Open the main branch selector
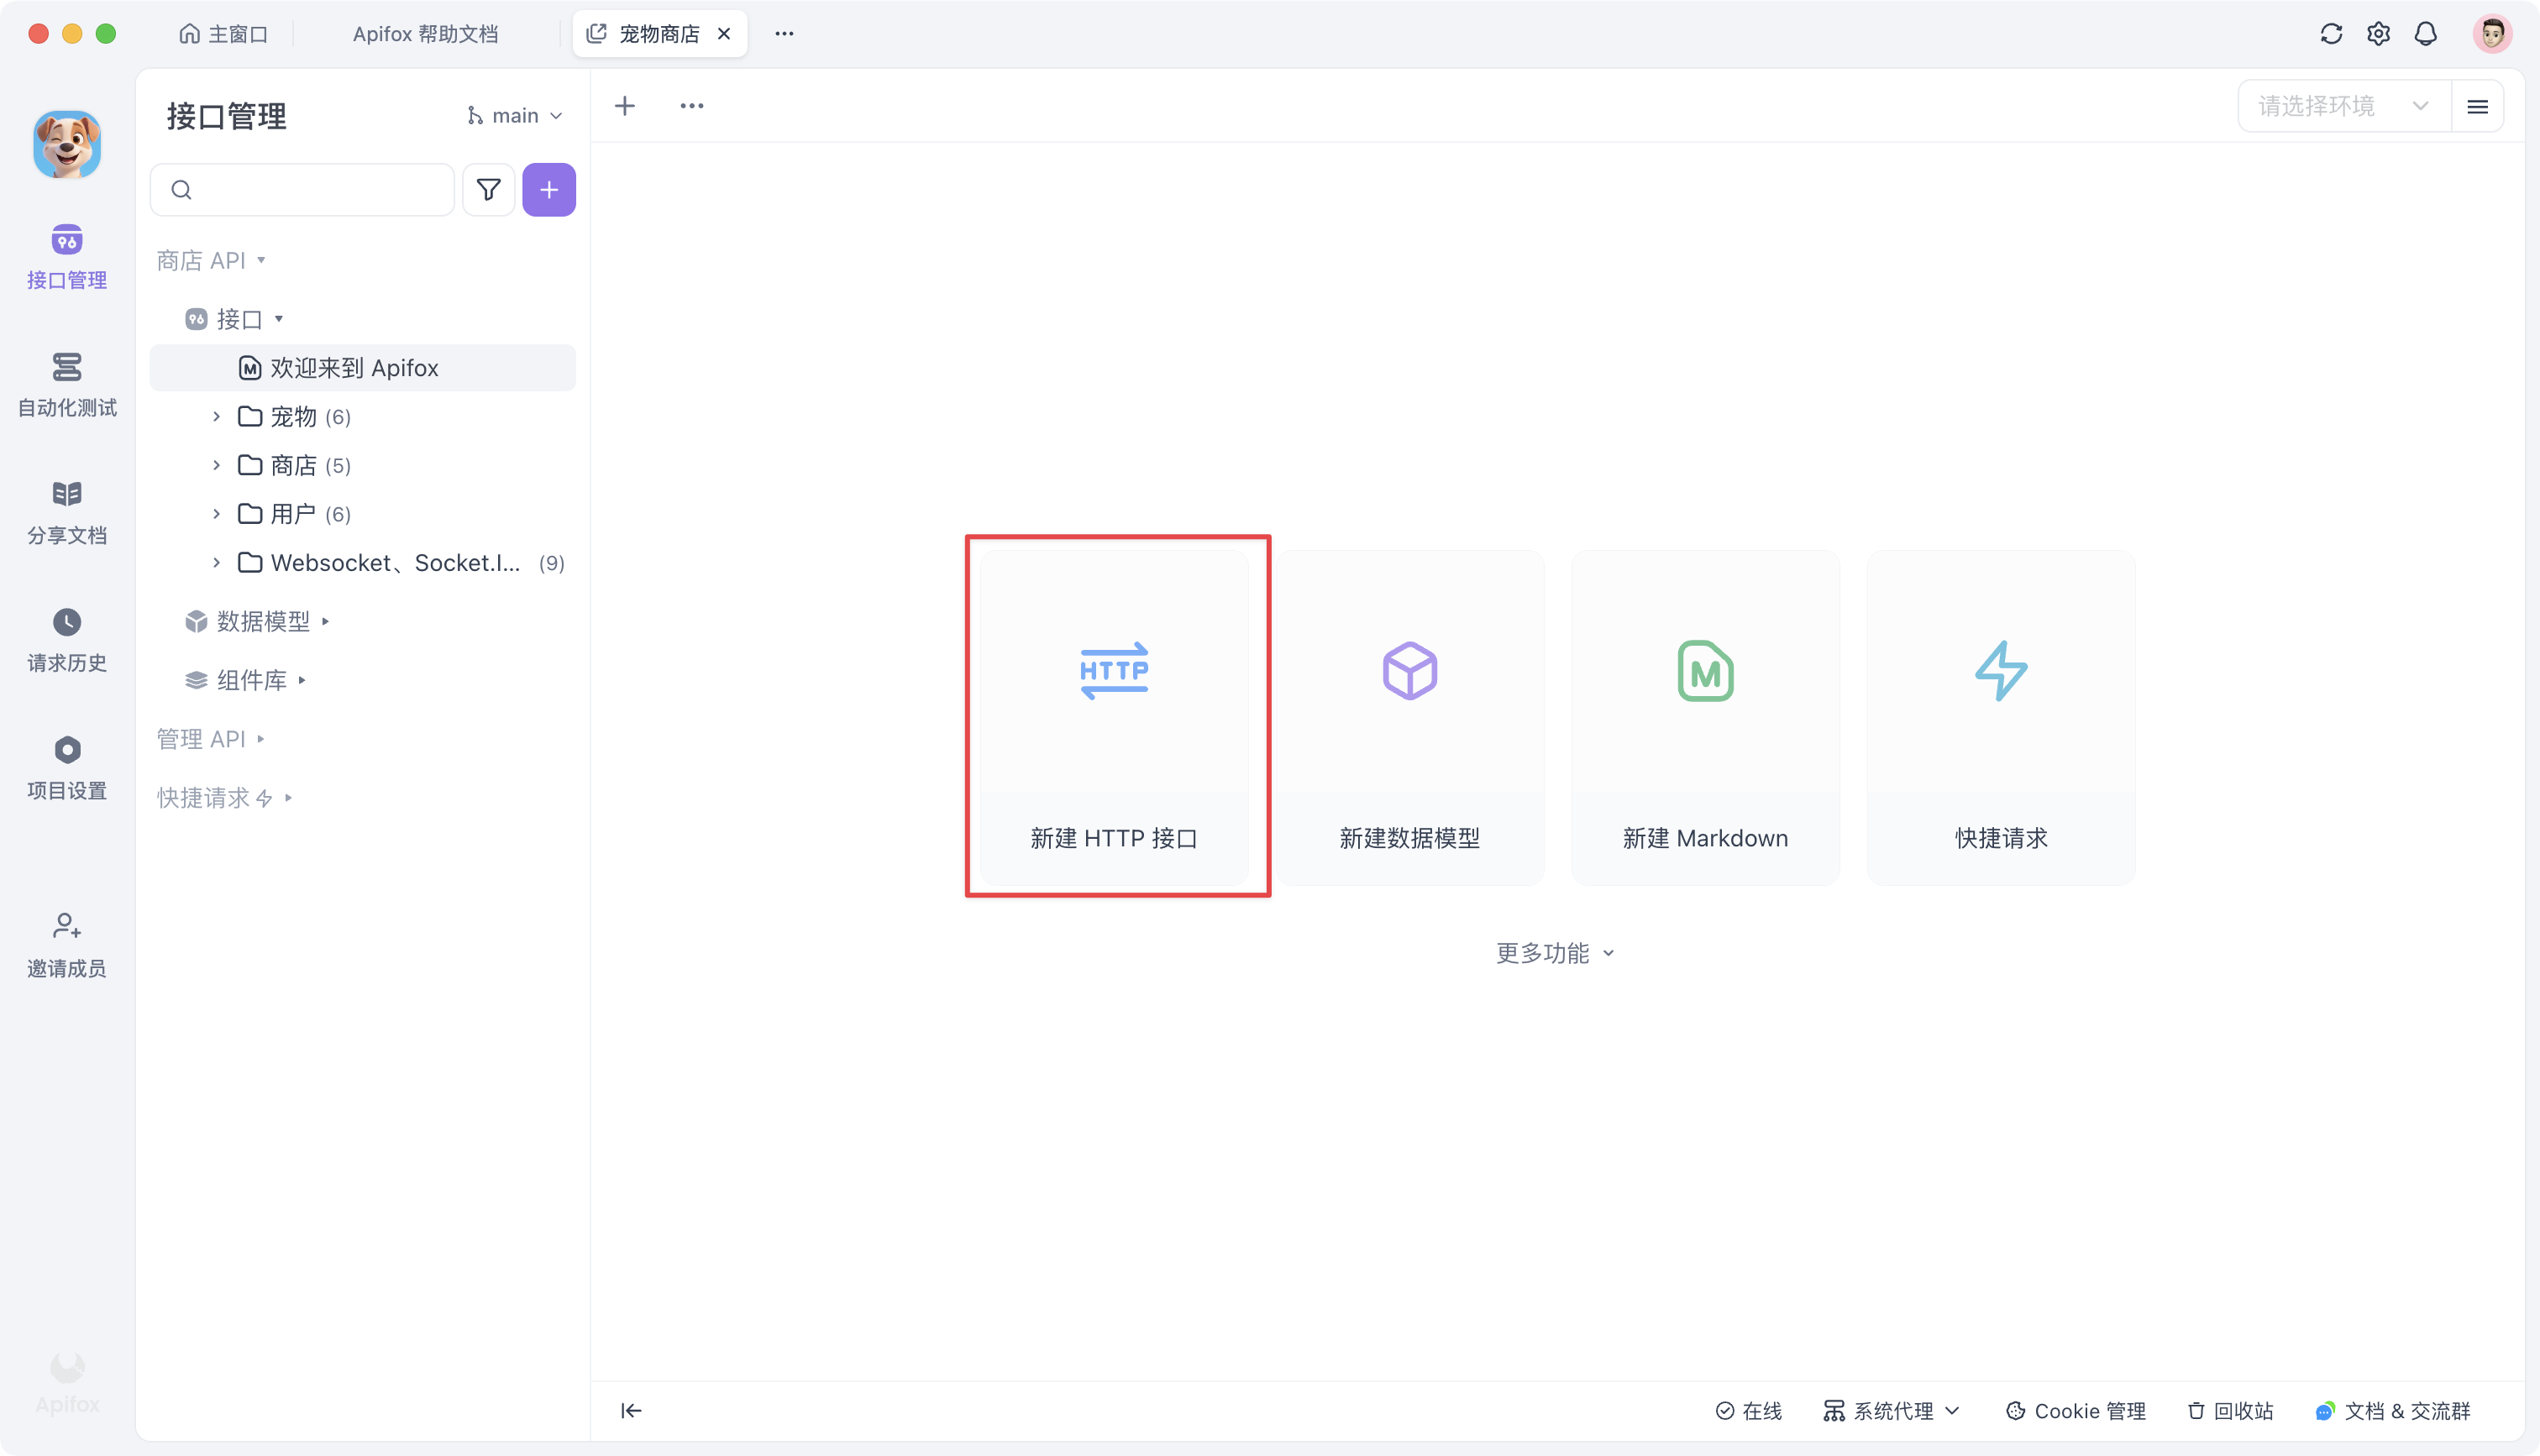Viewport: 2540px width, 1456px height. [513, 114]
